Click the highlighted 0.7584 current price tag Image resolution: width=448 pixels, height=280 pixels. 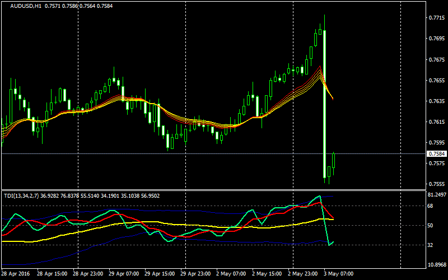(x=436, y=153)
